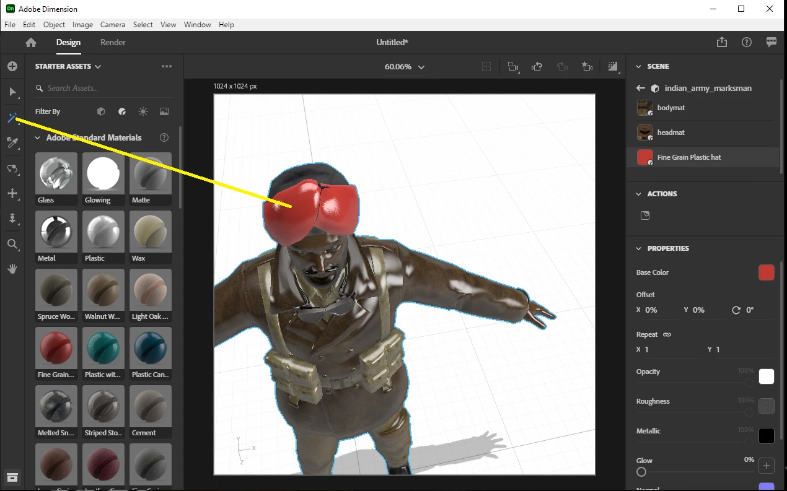Filter assets by Images
787x491 pixels.
click(164, 111)
